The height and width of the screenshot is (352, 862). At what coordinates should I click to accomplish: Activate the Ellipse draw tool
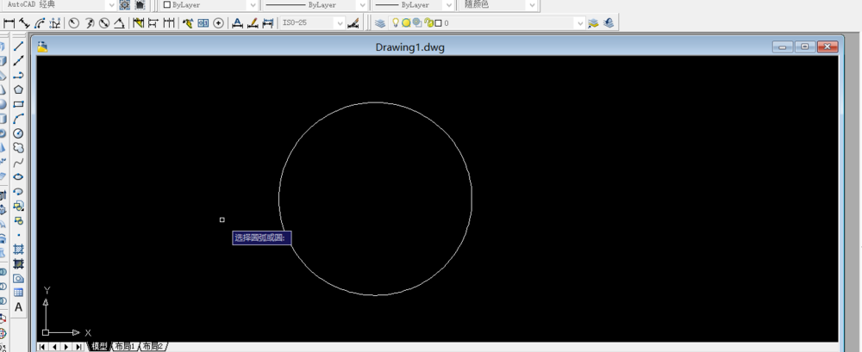pyautogui.click(x=18, y=176)
